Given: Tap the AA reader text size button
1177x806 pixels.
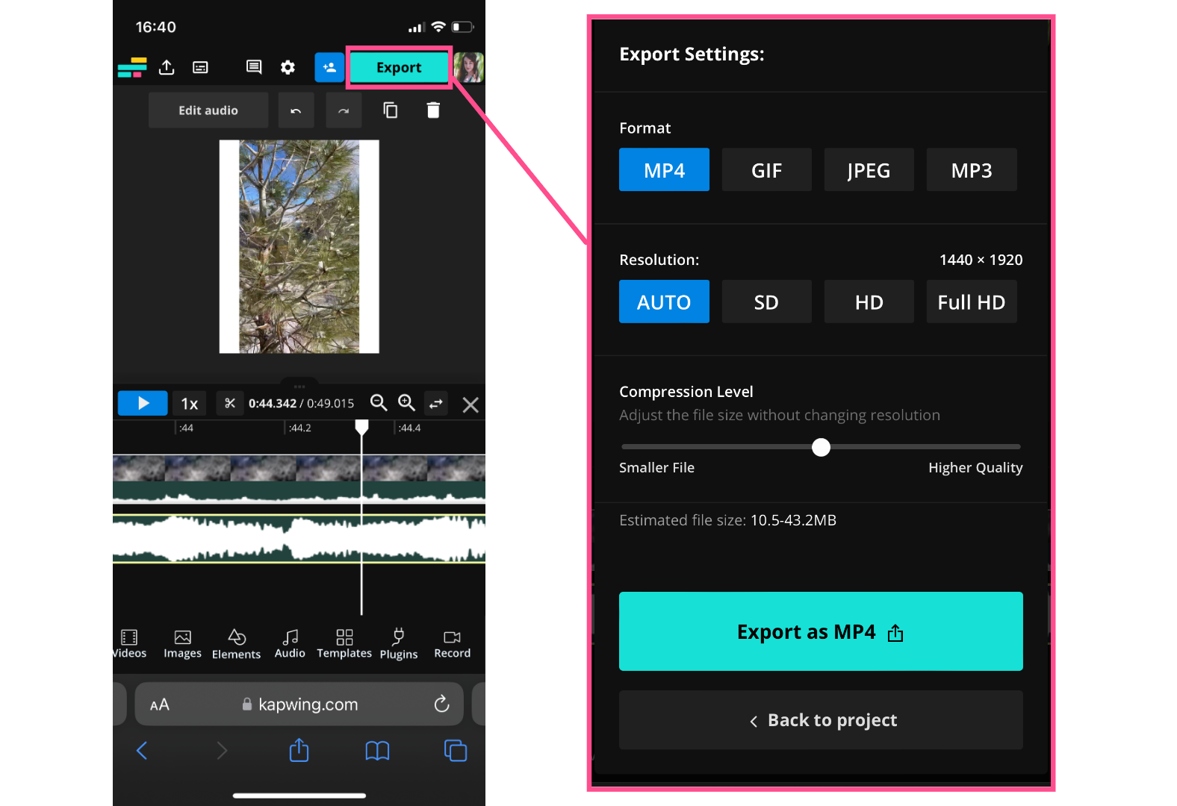Looking at the screenshot, I should (160, 705).
